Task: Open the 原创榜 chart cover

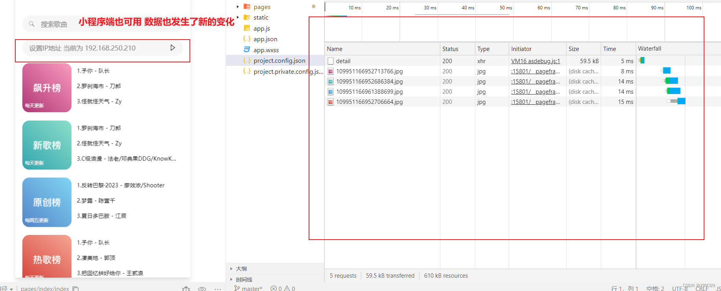Action: (47, 202)
